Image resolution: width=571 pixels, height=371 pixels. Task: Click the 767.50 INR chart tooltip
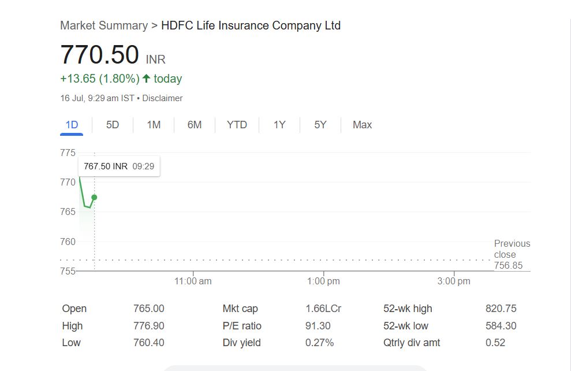[119, 166]
